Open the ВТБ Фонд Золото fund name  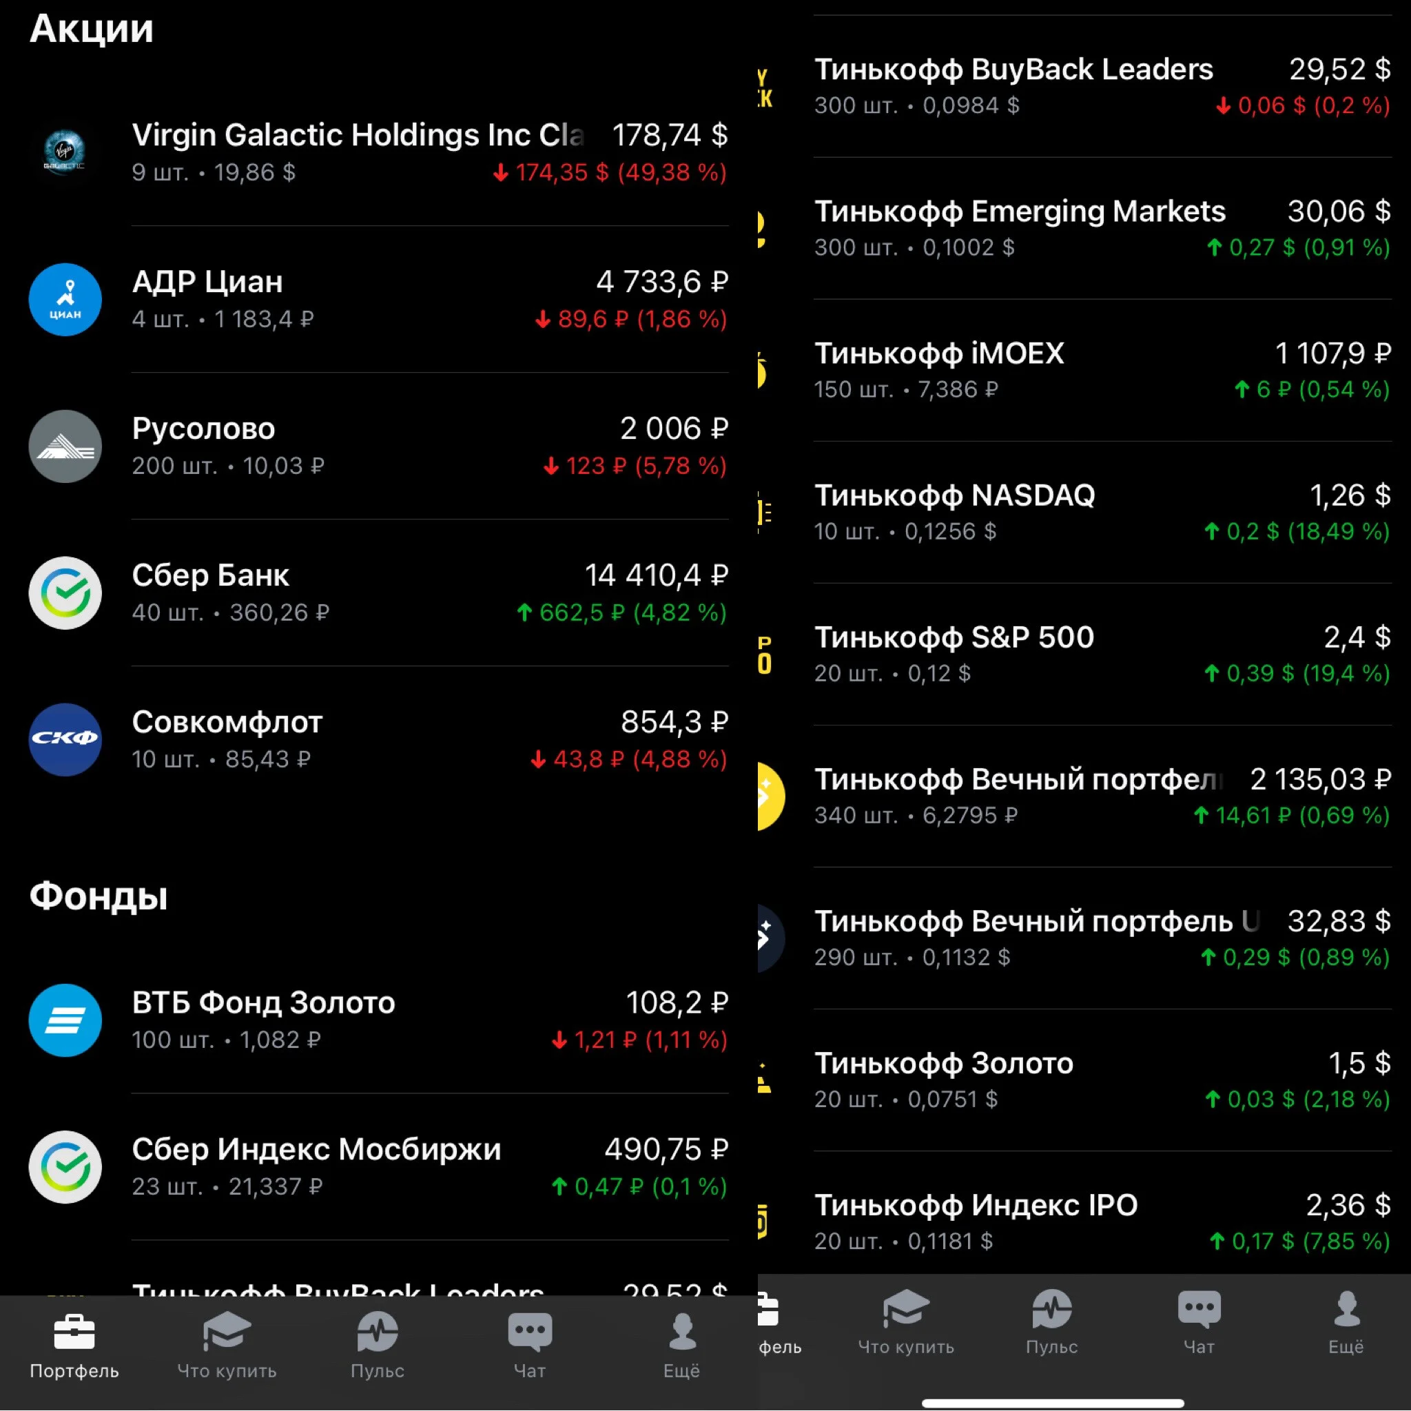pyautogui.click(x=264, y=1002)
